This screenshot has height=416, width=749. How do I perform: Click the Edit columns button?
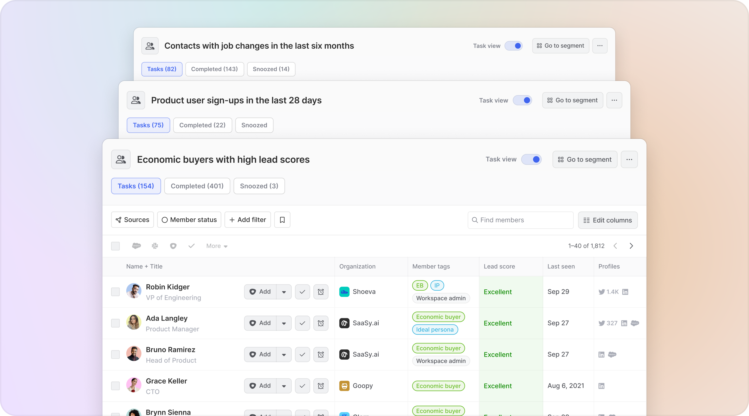point(608,220)
